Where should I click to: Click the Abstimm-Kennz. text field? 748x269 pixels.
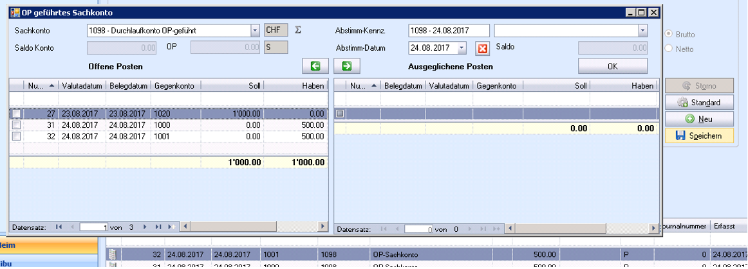pos(449,30)
